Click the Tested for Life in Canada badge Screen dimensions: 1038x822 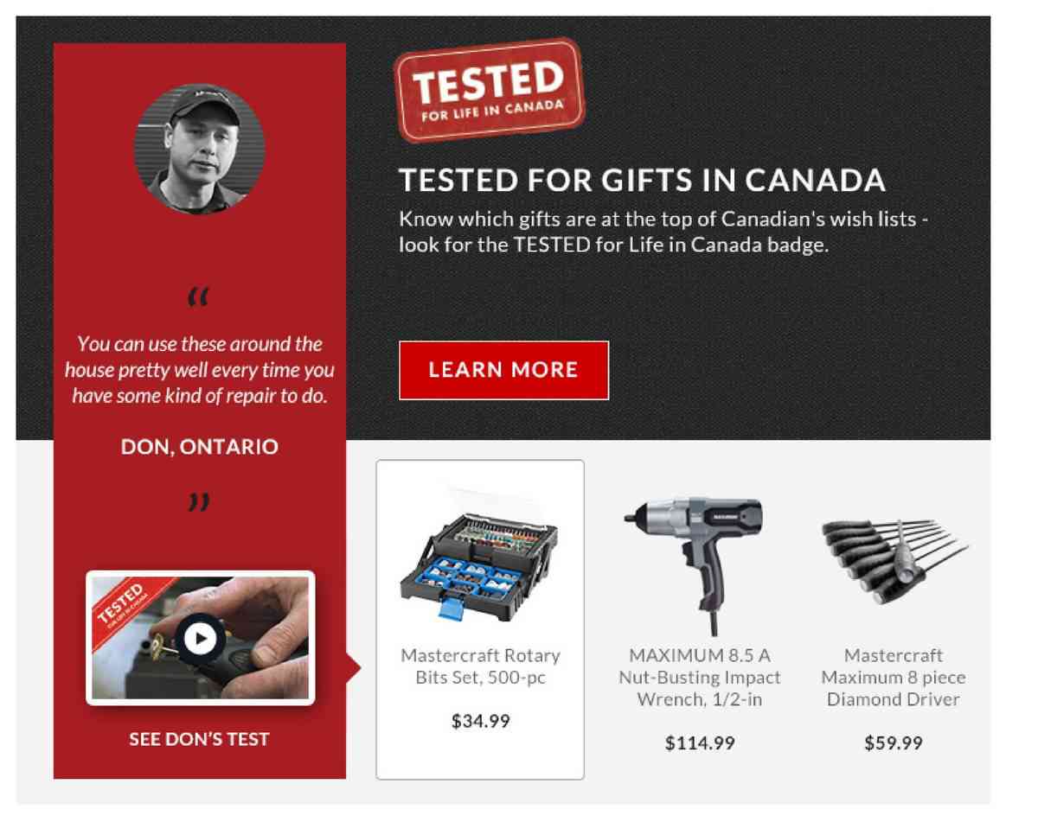[x=489, y=90]
